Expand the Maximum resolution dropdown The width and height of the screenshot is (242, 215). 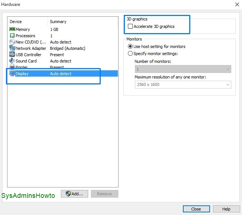click(x=183, y=84)
